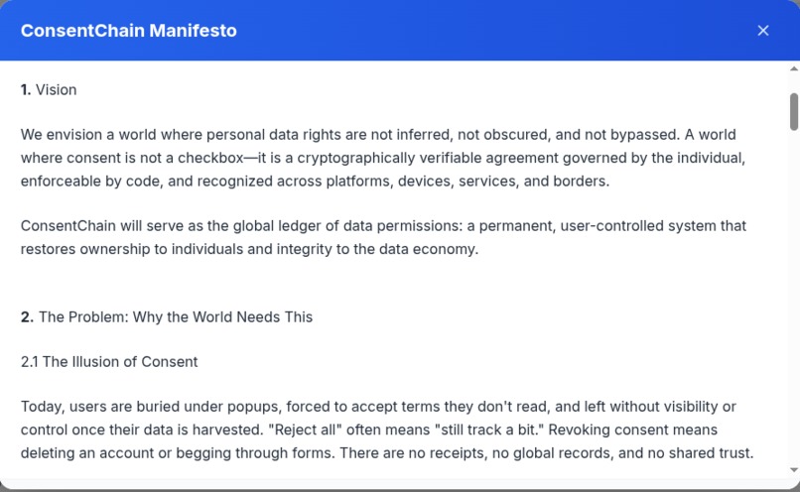The height and width of the screenshot is (492, 800).
Task: Click the paragraph starting 'ConsentChain will serve'
Action: [383, 238]
